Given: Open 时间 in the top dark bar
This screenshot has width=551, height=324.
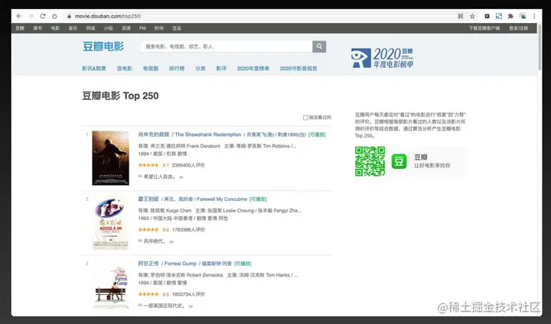Looking at the screenshot, I should tap(159, 28).
